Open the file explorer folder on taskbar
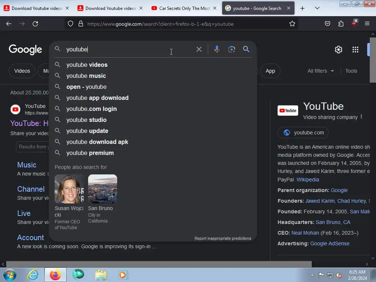376x282 pixels. coord(101,275)
